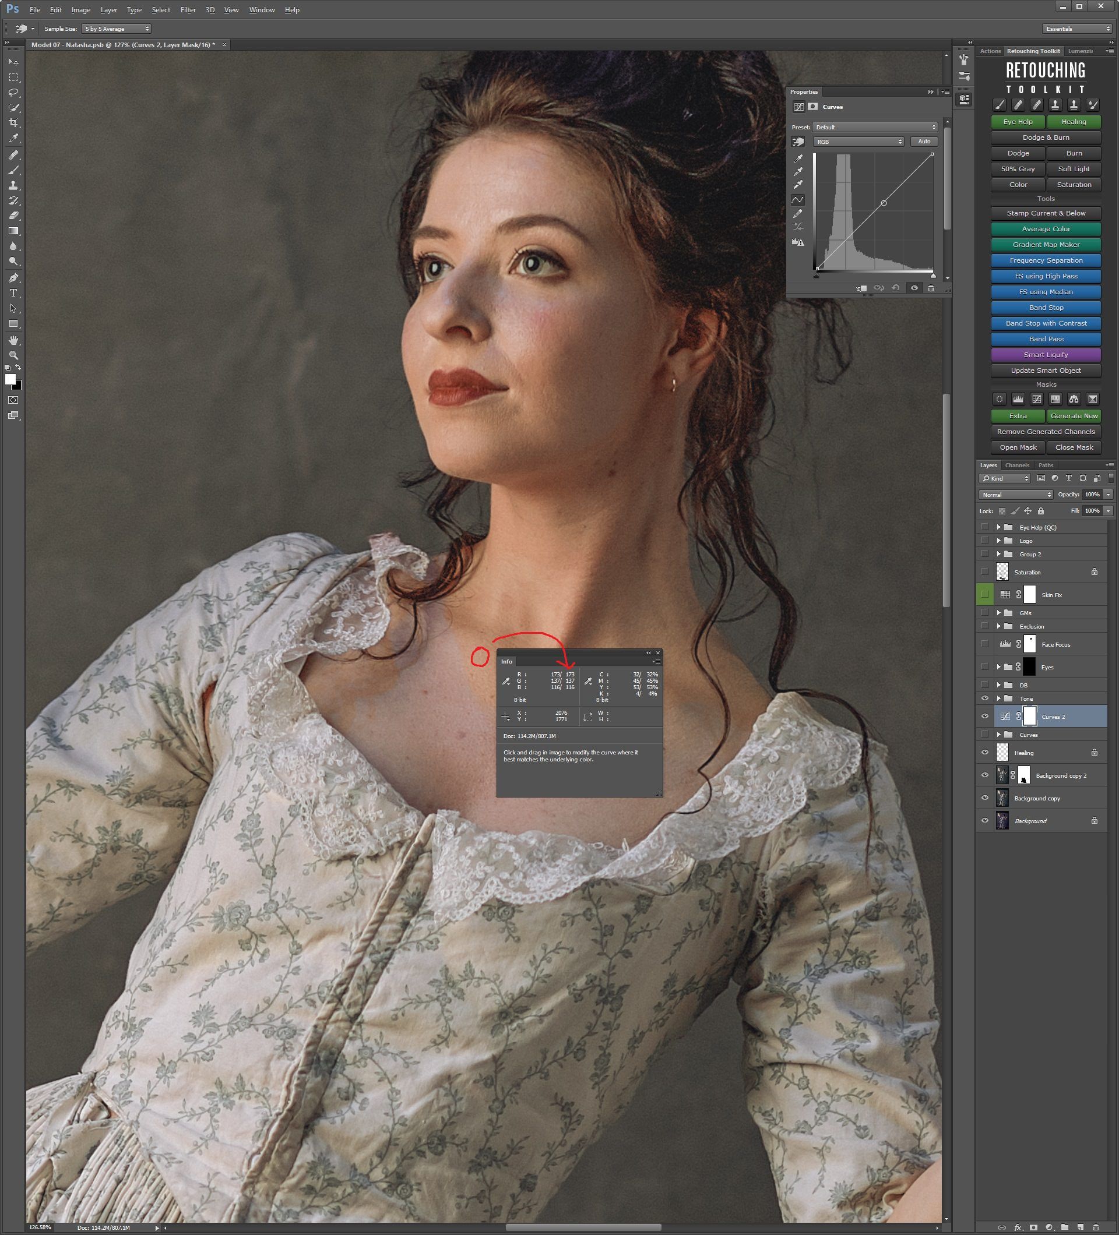Select the Curves 2 layer mask thumbnail
1119x1235 pixels.
pyautogui.click(x=1029, y=716)
